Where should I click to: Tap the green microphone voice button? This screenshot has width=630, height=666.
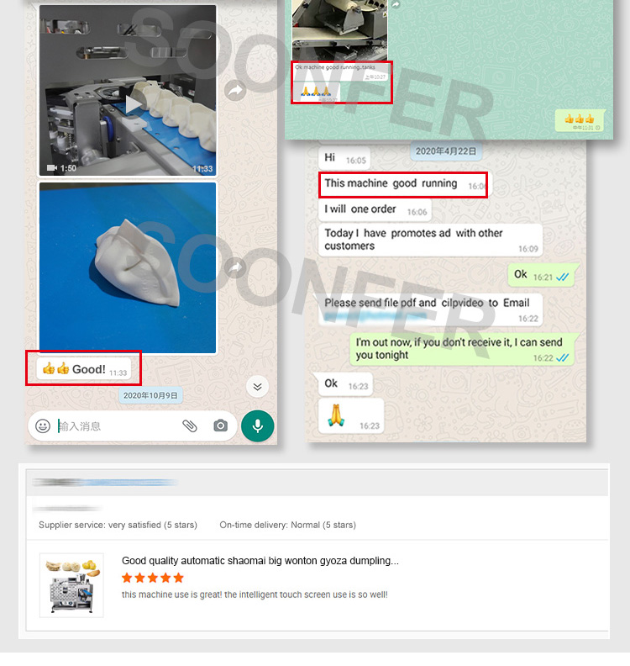(258, 426)
